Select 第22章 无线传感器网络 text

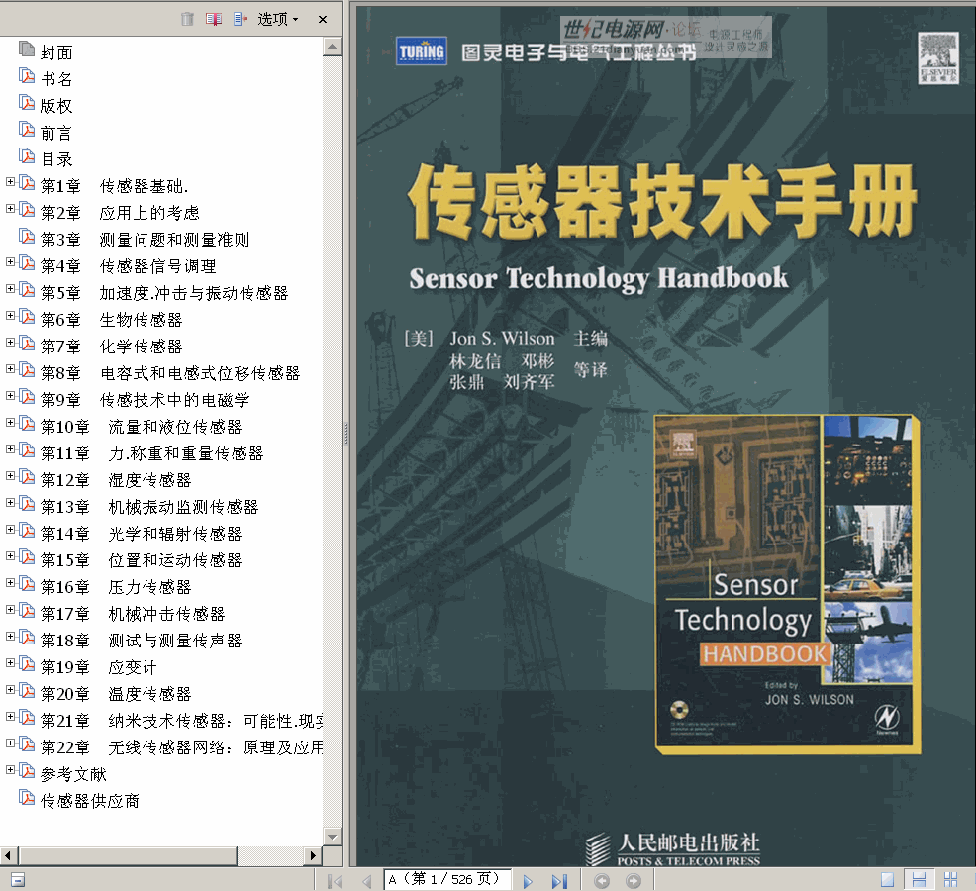[182, 747]
